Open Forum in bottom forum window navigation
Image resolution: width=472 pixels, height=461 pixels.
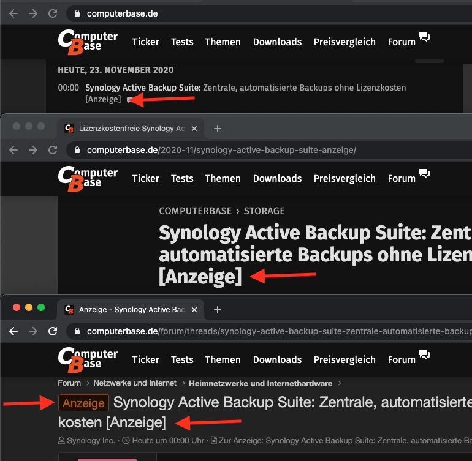coord(402,359)
